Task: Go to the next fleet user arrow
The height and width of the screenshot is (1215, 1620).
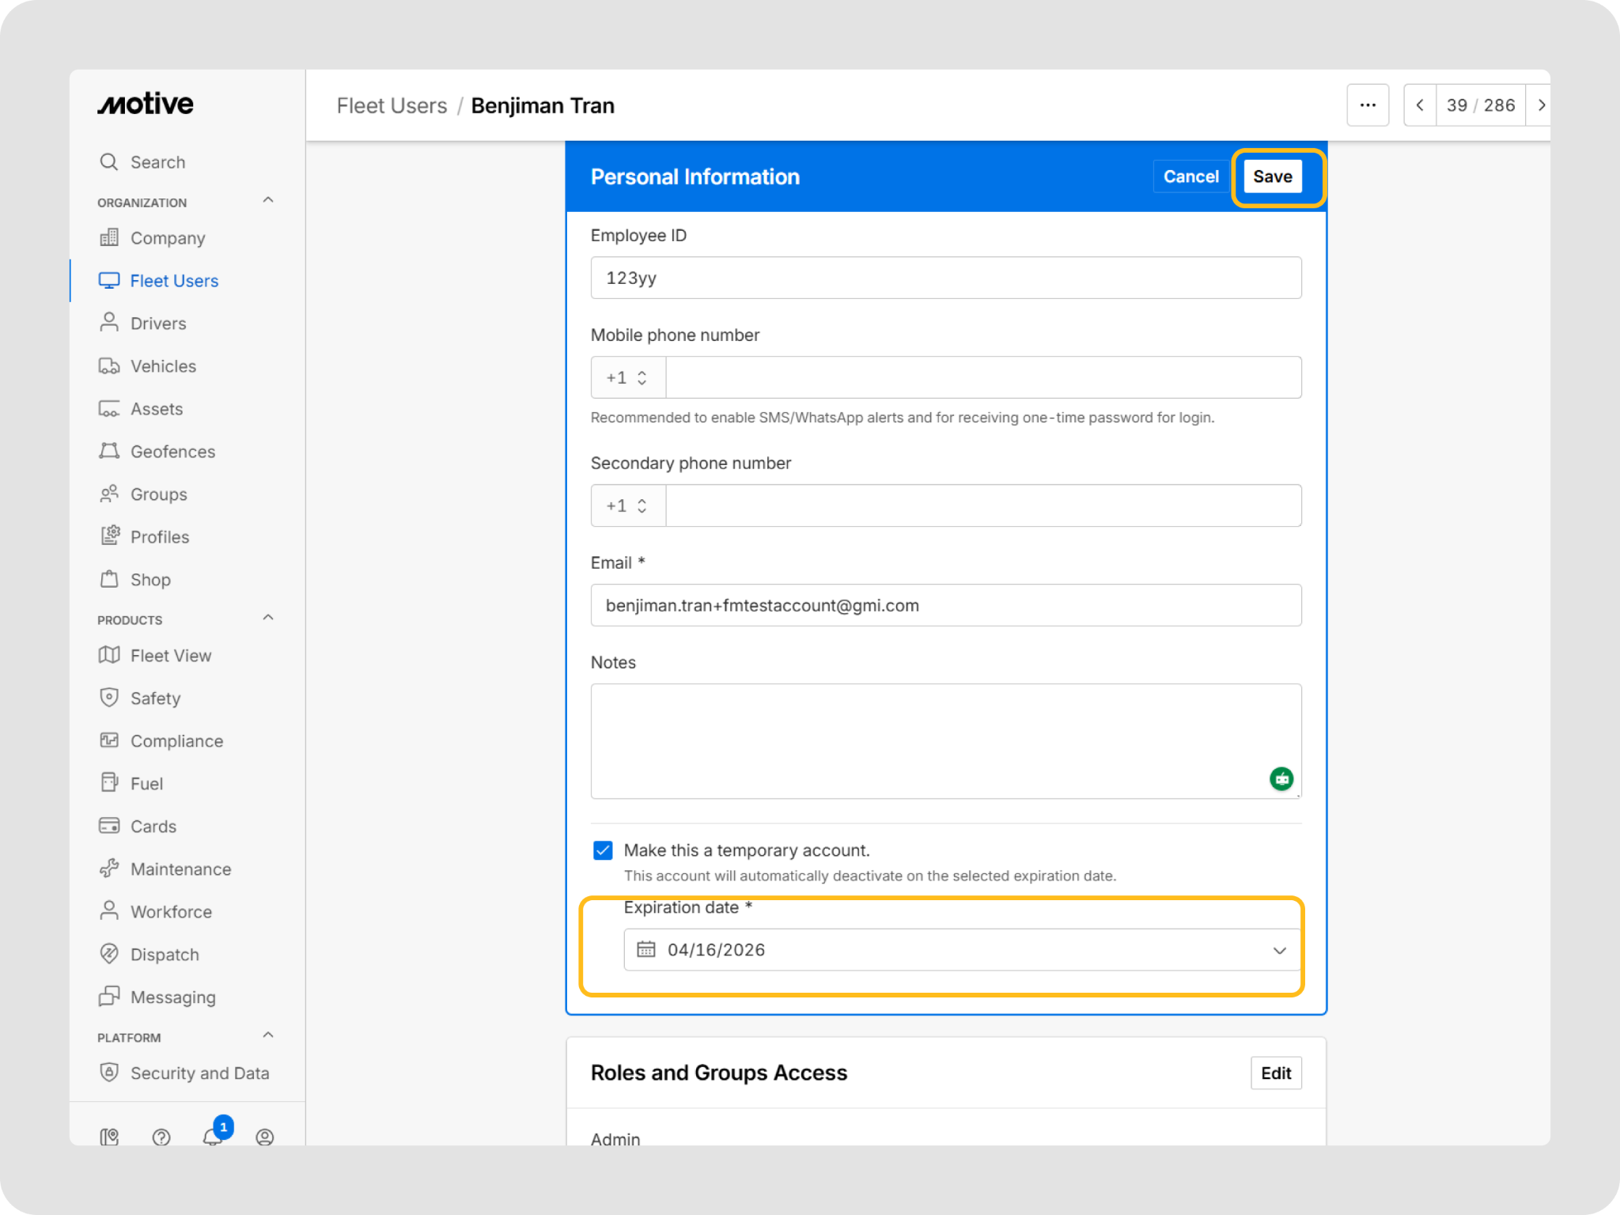Action: pos(1540,105)
